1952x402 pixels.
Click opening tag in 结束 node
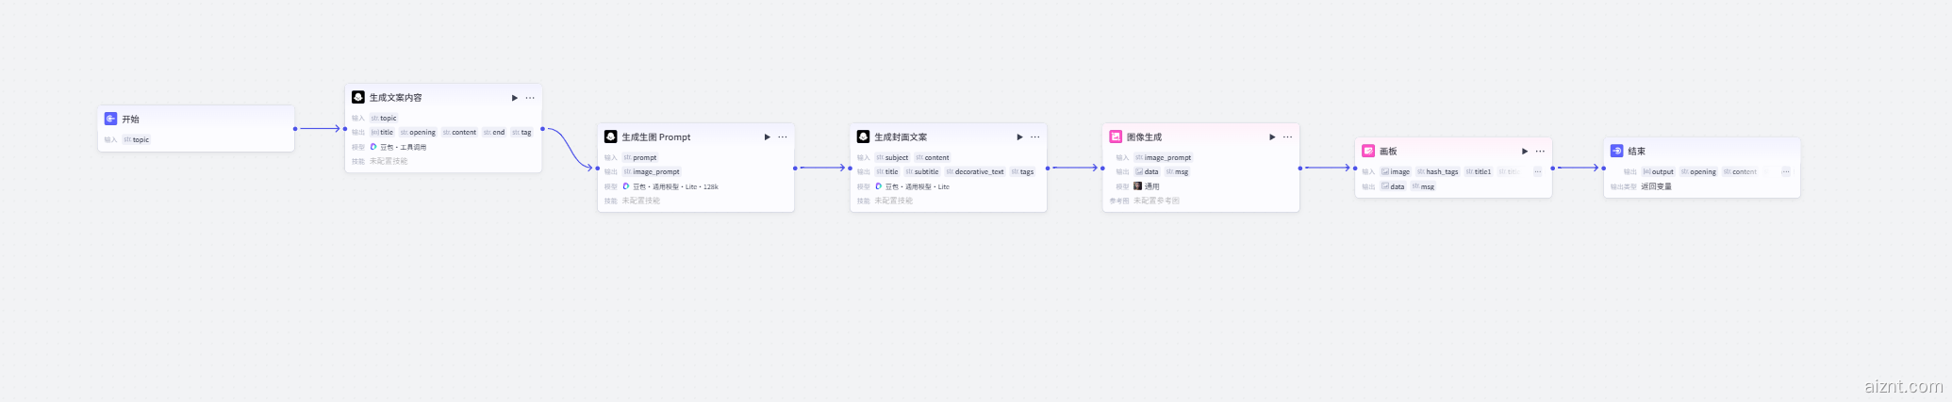pyautogui.click(x=1698, y=172)
